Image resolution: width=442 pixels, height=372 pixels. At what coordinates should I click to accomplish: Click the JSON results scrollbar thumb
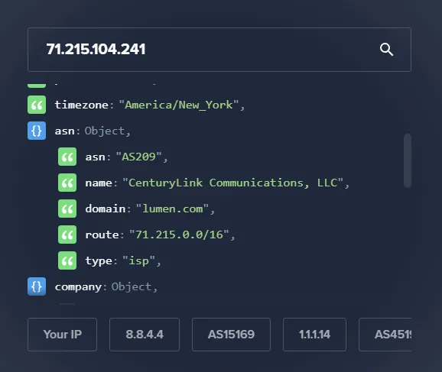coord(408,160)
